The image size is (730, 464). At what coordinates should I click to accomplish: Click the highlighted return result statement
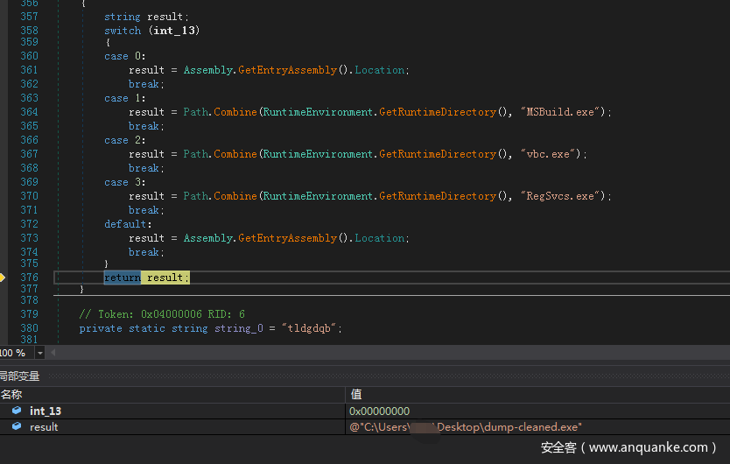(x=147, y=278)
